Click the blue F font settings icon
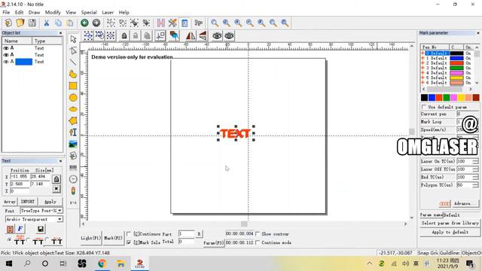This screenshot has height=271, width=482. 20,229
